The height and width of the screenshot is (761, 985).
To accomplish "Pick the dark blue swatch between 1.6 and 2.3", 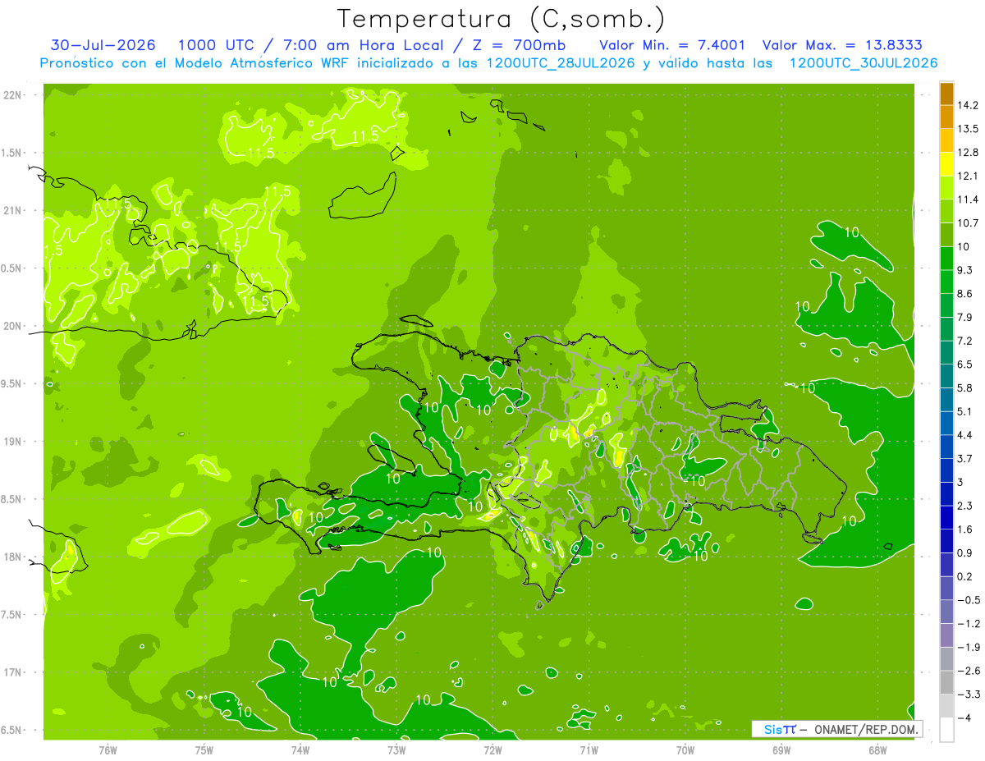I will pos(946,517).
